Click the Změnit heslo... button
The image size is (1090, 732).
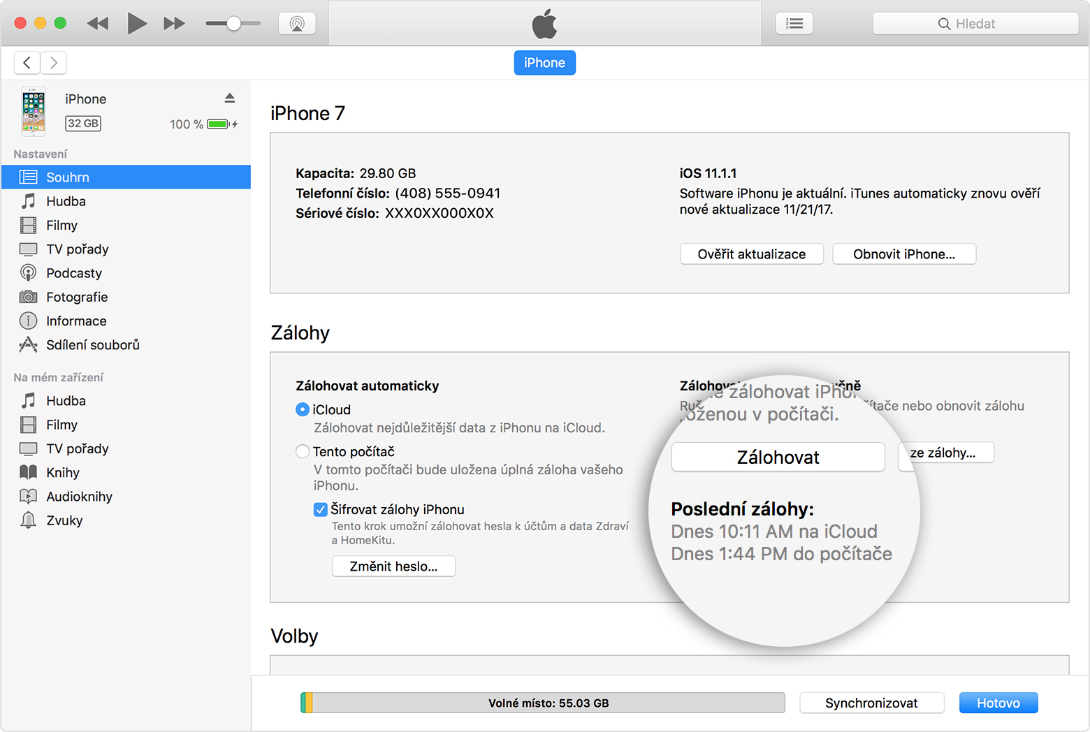[x=393, y=566]
